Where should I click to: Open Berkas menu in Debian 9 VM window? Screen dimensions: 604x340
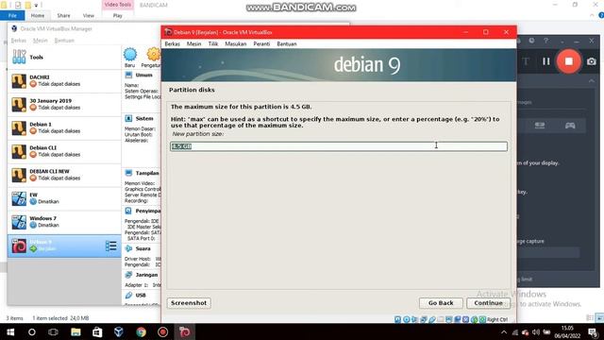point(172,44)
